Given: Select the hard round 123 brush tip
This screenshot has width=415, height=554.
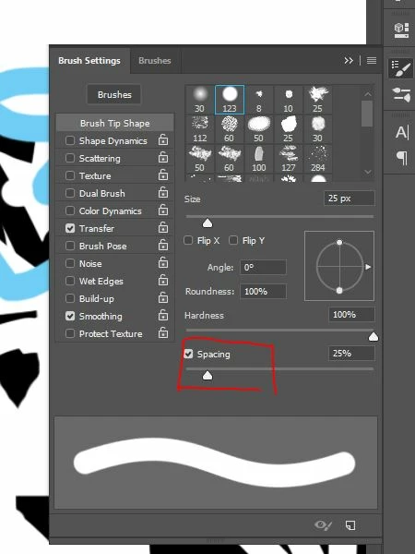Looking at the screenshot, I should coord(230,100).
